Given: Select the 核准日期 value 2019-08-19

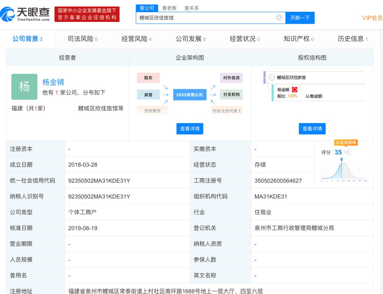Looking at the screenshot, I should click(83, 228).
